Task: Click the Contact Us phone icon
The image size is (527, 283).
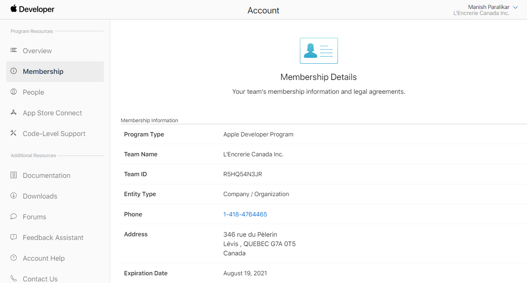Action: click(14, 279)
